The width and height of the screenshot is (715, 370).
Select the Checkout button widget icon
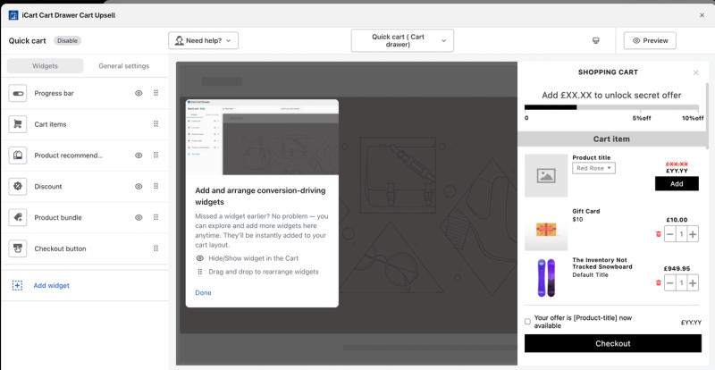[x=18, y=248]
